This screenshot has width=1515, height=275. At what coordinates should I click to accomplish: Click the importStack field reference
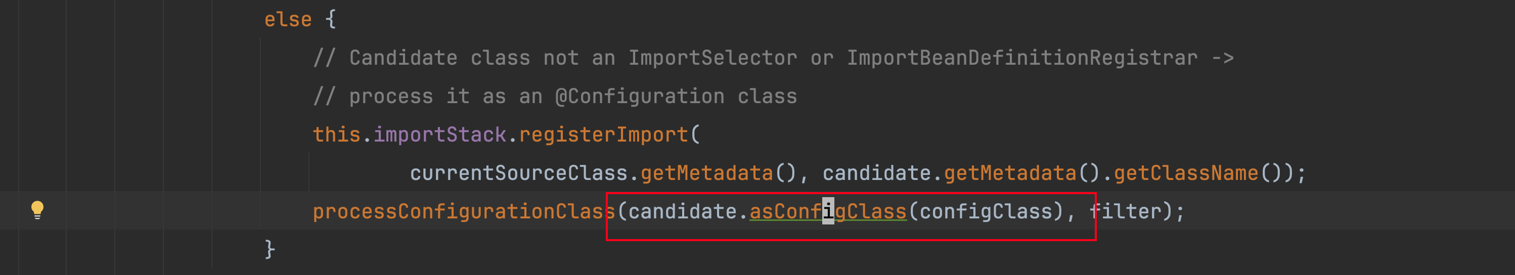439,134
